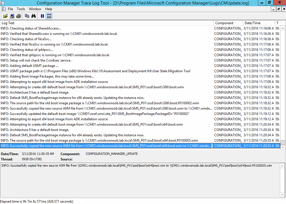The width and height of the screenshot is (286, 204).
Task: Select row 'Attempting to create x64 default boot image'
Action: point(140,124)
